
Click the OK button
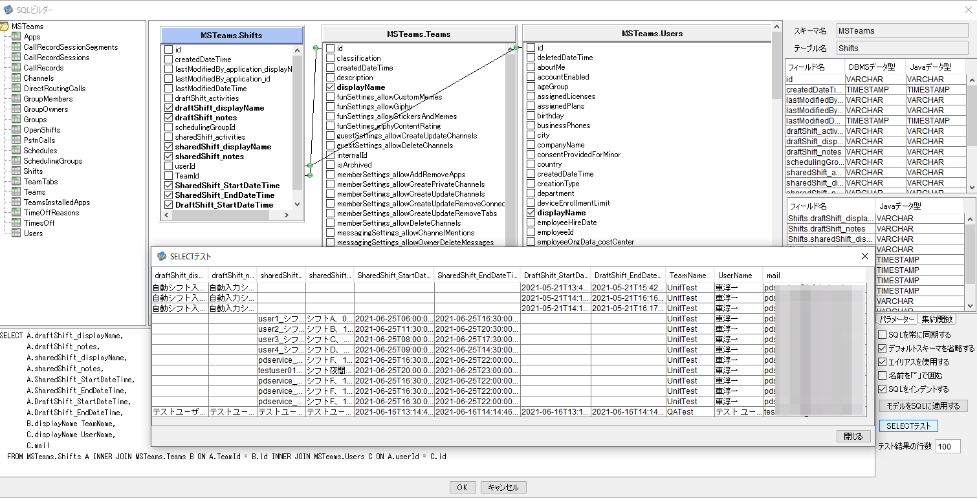pyautogui.click(x=462, y=488)
